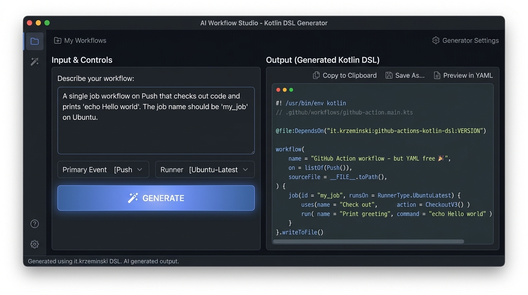
Task: Open help via the question mark icon
Action: (x=35, y=224)
